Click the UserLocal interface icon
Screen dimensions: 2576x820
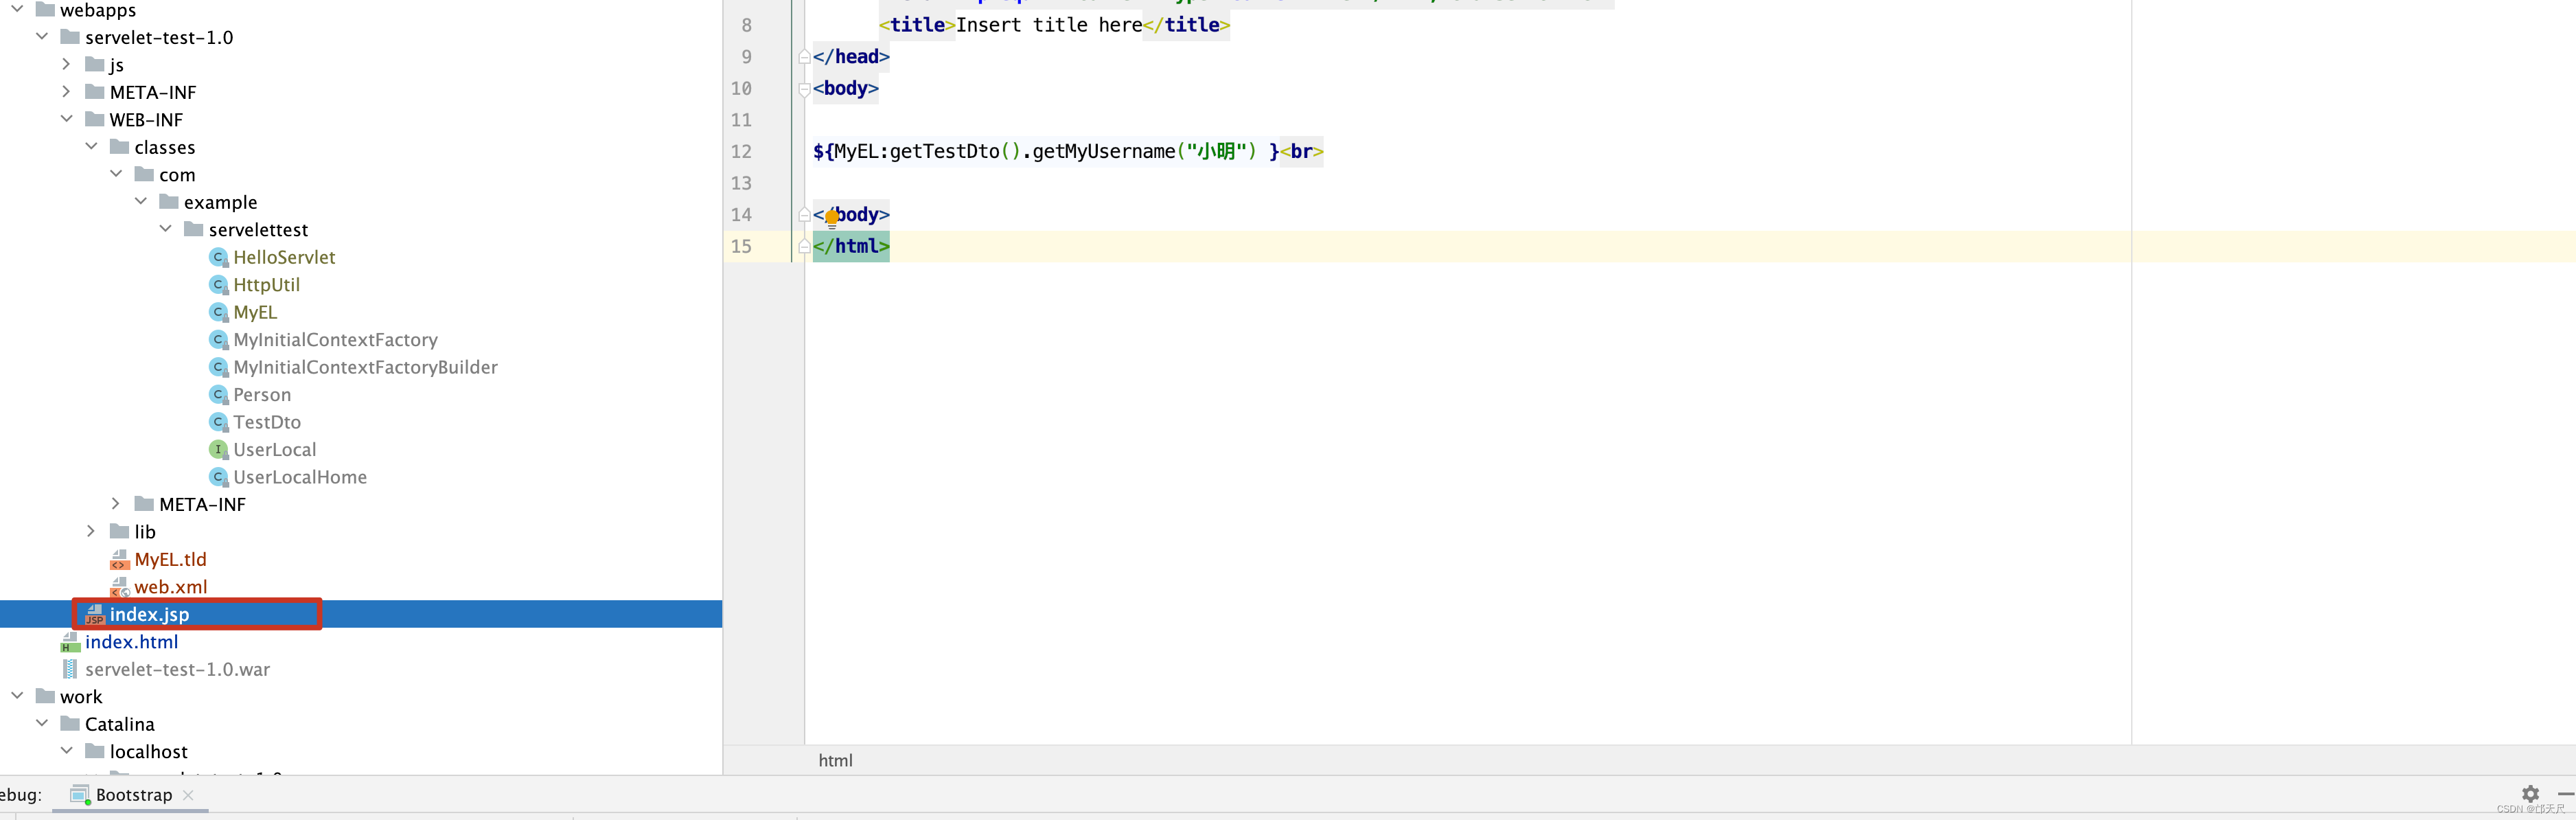point(219,450)
